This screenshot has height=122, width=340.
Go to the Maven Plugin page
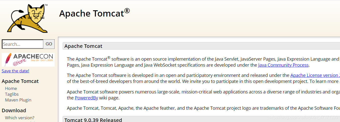18,100
